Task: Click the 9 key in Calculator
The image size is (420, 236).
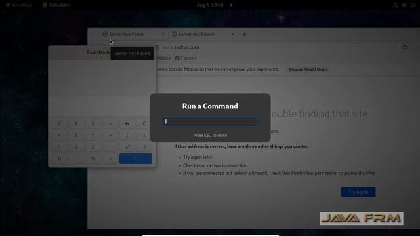Action: (x=93, y=123)
